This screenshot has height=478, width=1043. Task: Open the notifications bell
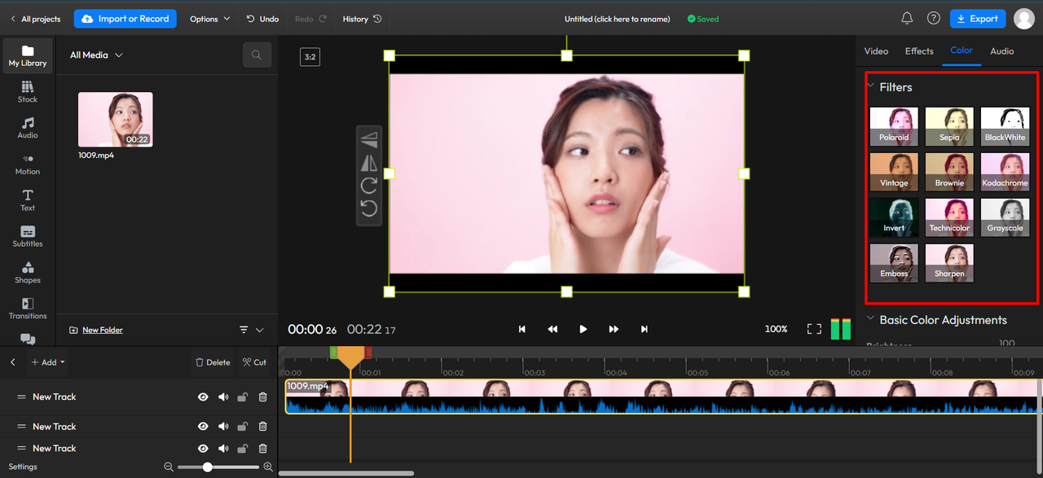point(907,19)
